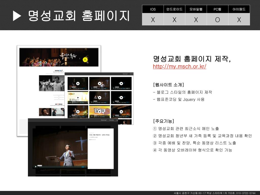Click the X mark under 아이패드
The width and height of the screenshot is (260, 195).
[239, 20]
